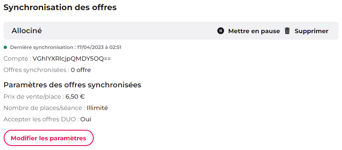Click the Oui DUO offers value

click(86, 119)
